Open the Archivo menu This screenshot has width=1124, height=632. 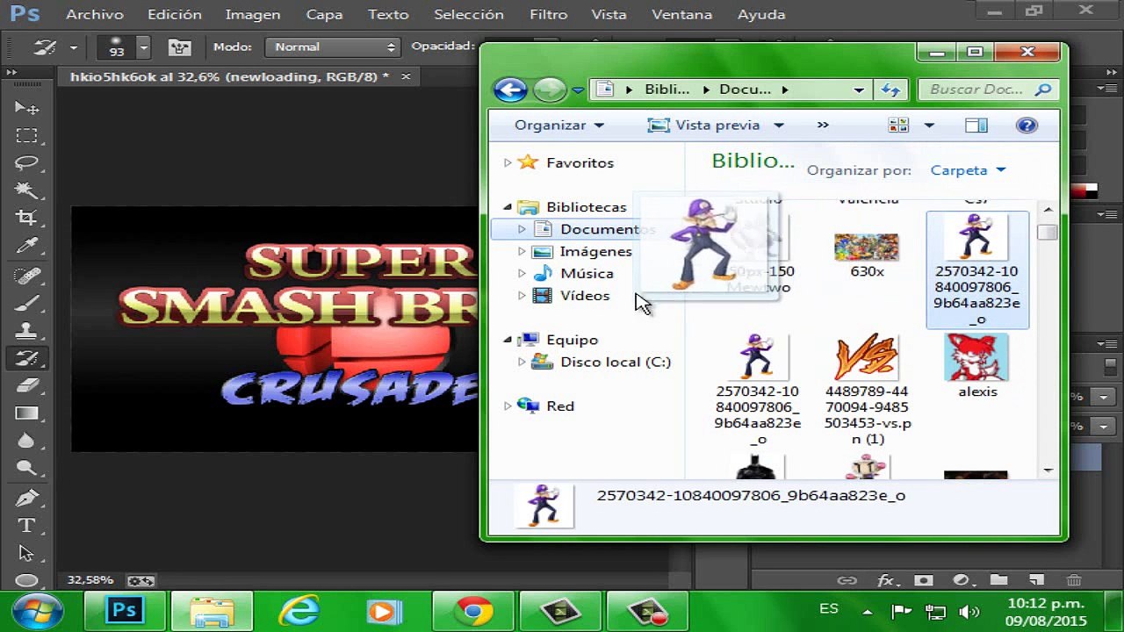pos(95,15)
